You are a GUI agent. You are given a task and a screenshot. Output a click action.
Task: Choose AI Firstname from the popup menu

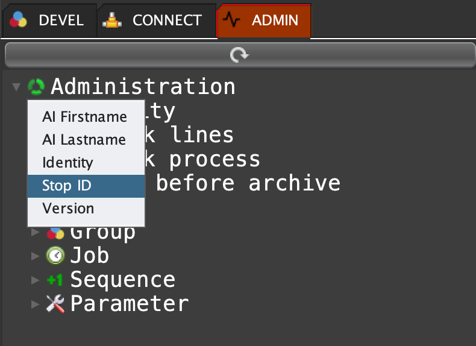click(84, 117)
